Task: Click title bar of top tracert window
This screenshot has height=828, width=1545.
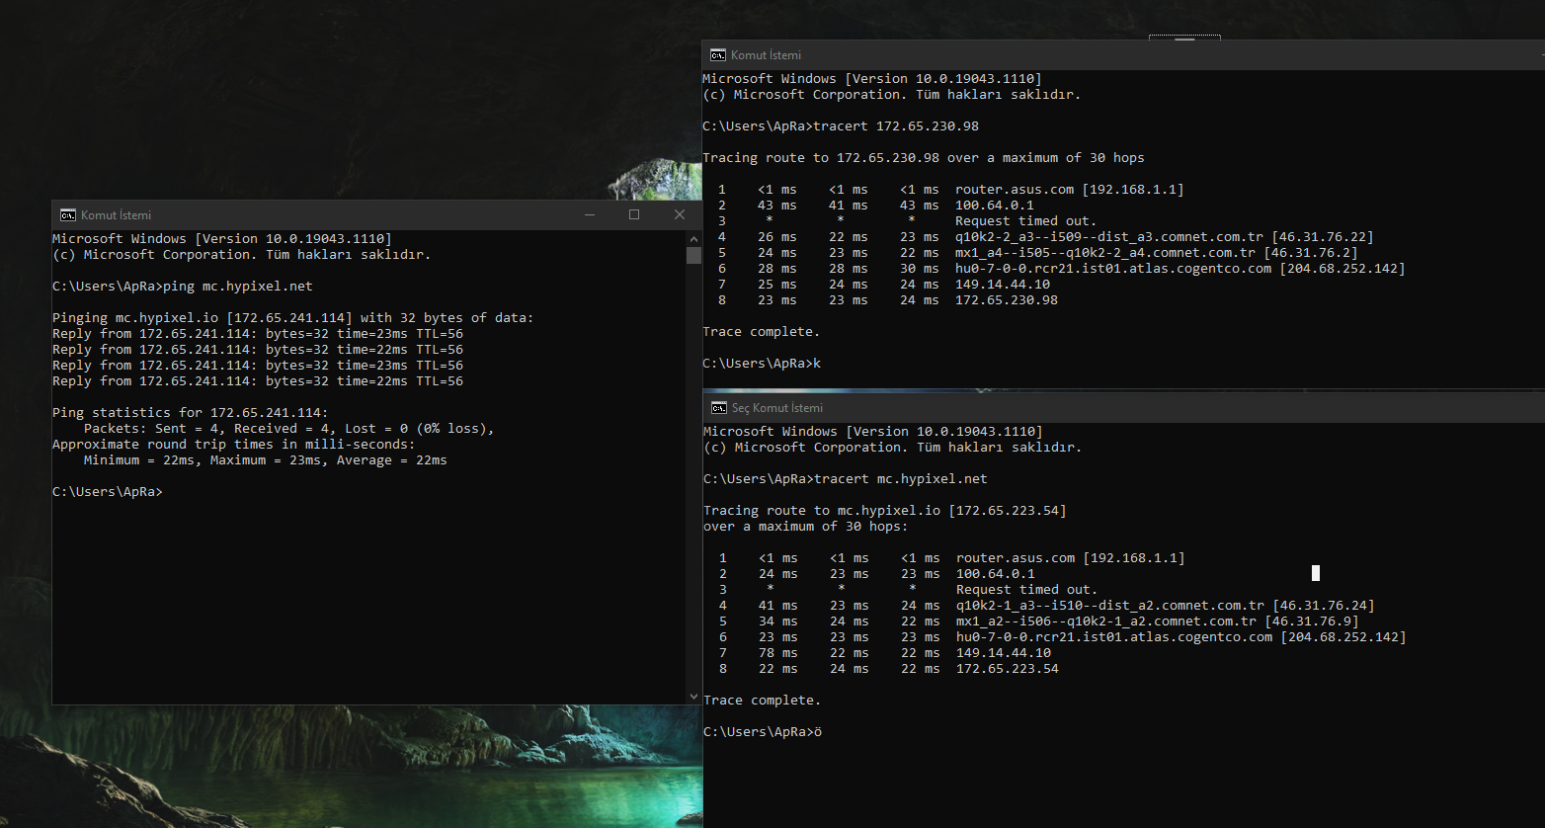Action: pos(1123,55)
